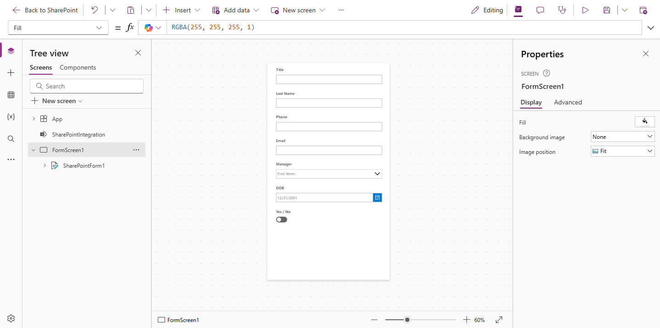Preview the app with play icon

pos(585,10)
